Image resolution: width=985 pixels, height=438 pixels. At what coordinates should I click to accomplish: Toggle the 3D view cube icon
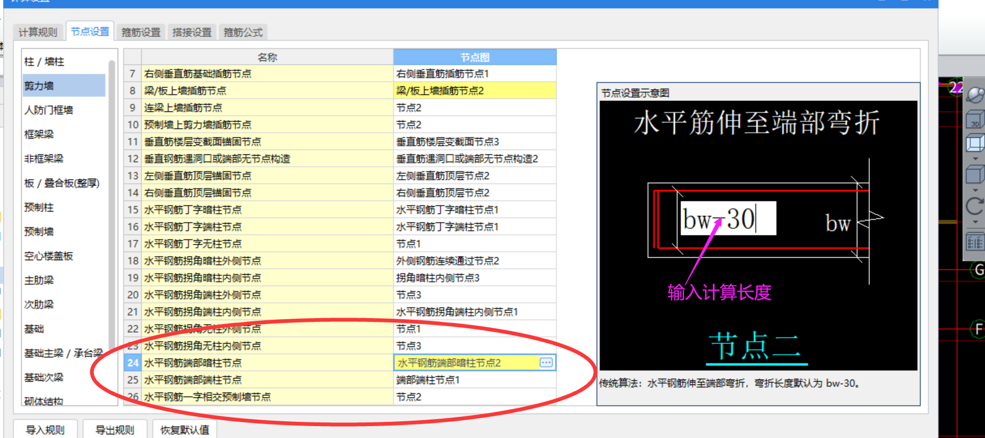tap(975, 119)
